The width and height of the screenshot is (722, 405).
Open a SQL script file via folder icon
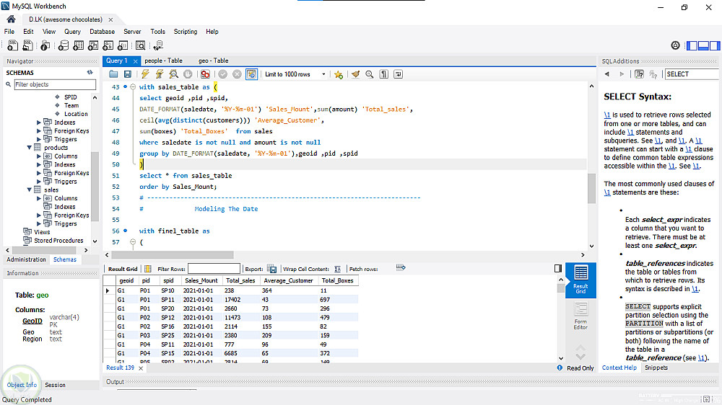pyautogui.click(x=114, y=74)
